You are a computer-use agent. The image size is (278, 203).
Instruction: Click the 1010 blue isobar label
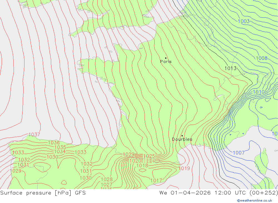click(x=259, y=92)
